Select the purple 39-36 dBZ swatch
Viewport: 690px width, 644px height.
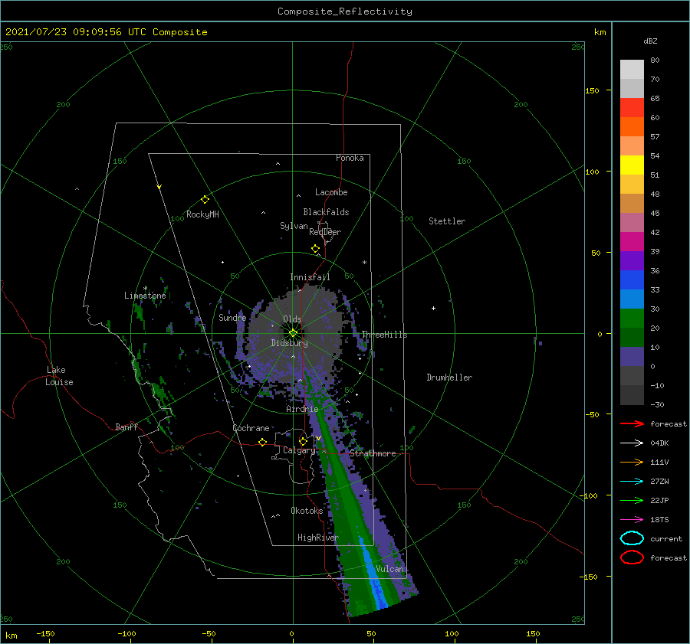point(632,260)
